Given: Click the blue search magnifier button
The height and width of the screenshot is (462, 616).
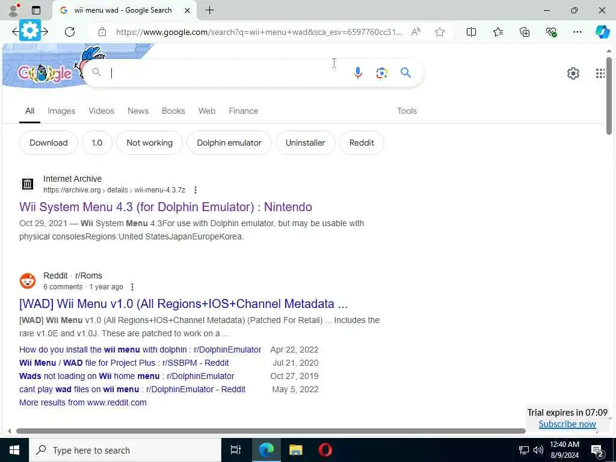Looking at the screenshot, I should coord(405,73).
